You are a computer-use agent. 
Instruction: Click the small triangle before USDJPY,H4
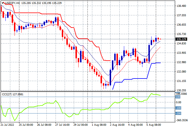coord(3,3)
